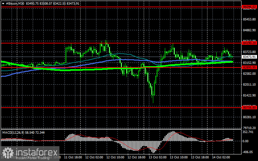
Task: Click the #Bitcoin,M30 symbol title
Action: 15,3
